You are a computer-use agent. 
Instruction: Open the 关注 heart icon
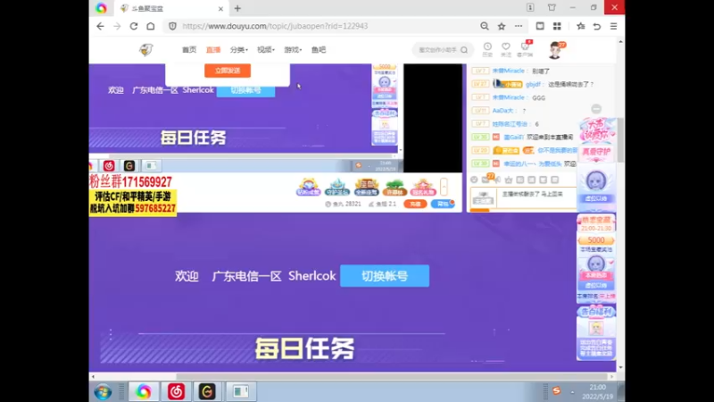pyautogui.click(x=506, y=49)
